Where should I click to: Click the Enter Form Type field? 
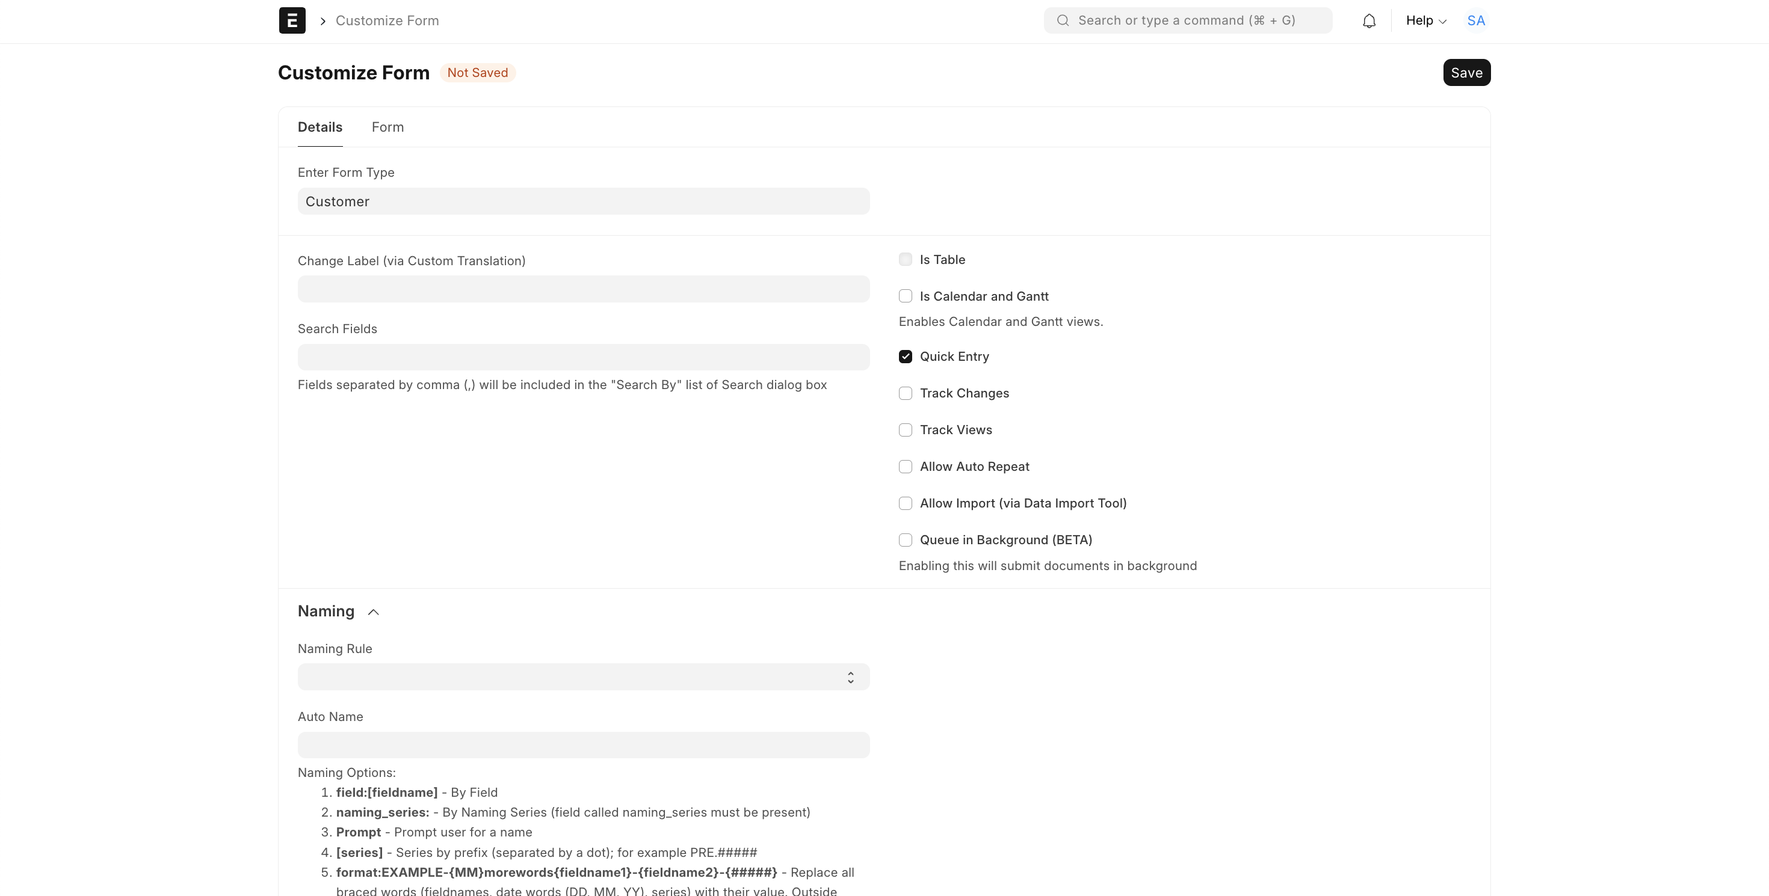point(583,201)
